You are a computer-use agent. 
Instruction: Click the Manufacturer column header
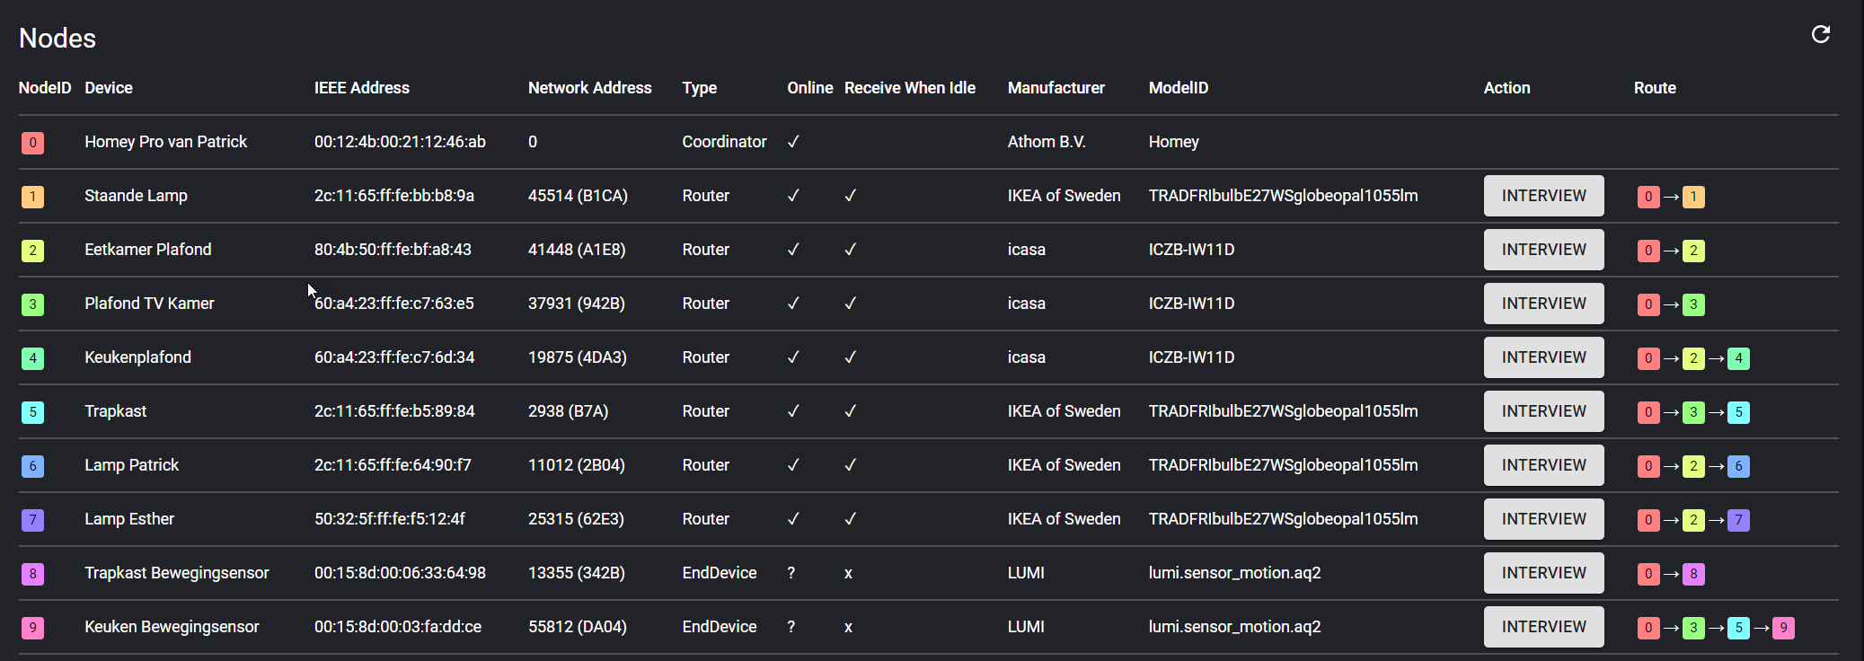click(1056, 88)
